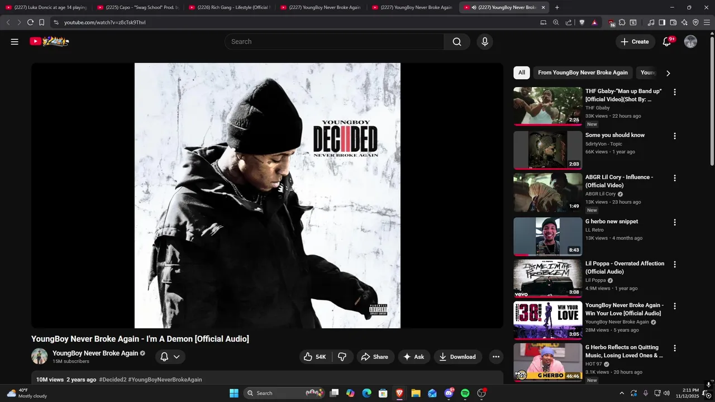715x402 pixels.
Task: Open options menu for G Herbo Reflects video
Action: click(675, 348)
